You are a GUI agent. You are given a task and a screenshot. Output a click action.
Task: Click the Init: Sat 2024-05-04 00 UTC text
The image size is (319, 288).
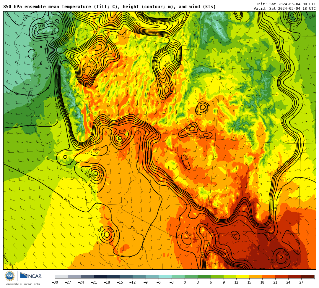pyautogui.click(x=286, y=4)
